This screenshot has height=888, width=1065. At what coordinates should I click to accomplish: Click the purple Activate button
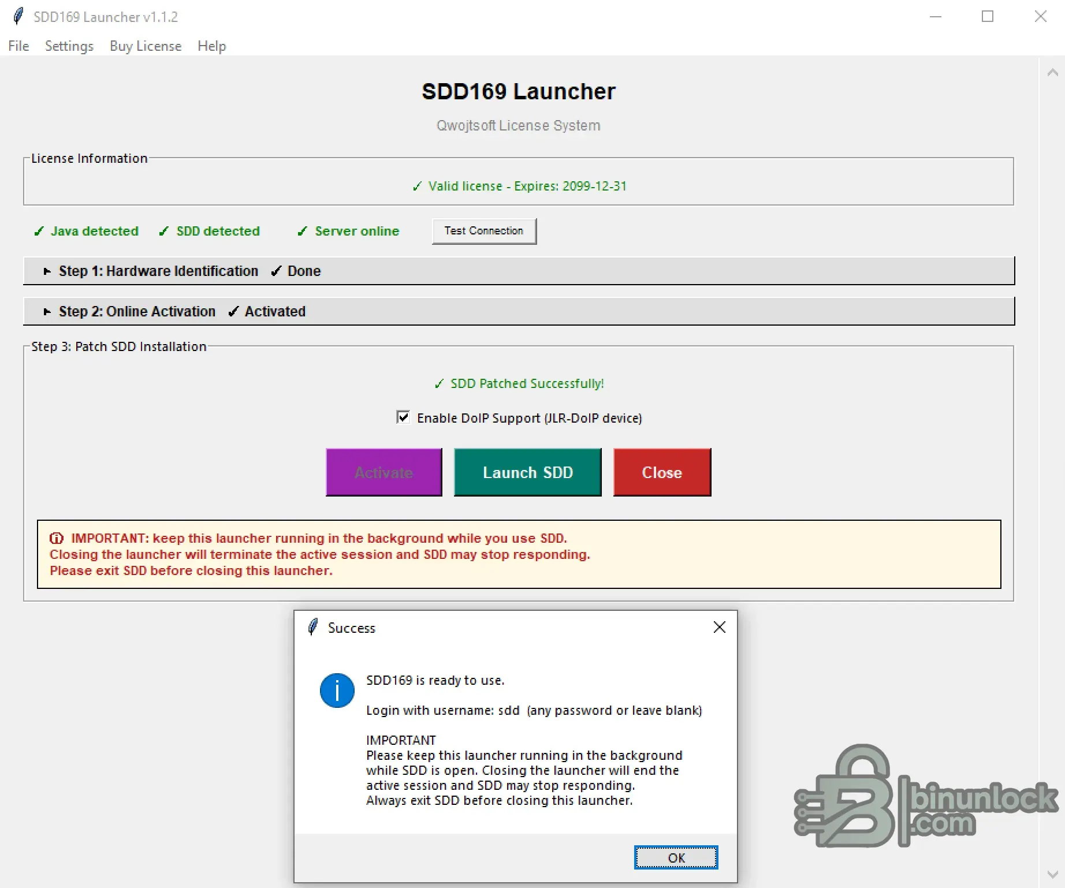[384, 472]
